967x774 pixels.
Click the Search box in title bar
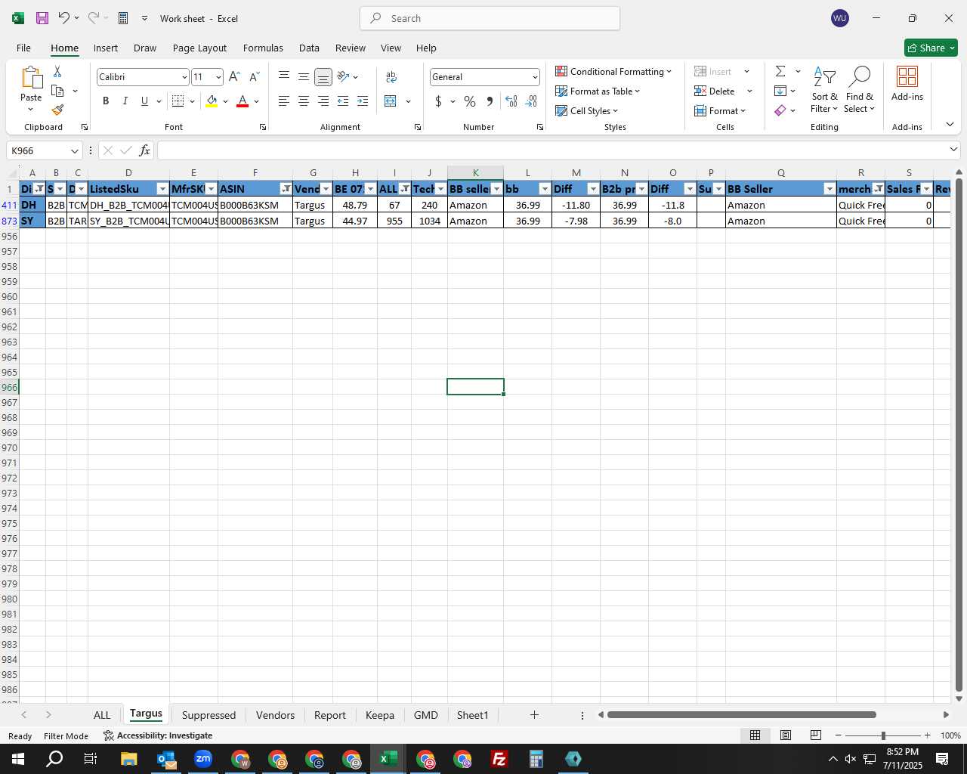tap(490, 18)
